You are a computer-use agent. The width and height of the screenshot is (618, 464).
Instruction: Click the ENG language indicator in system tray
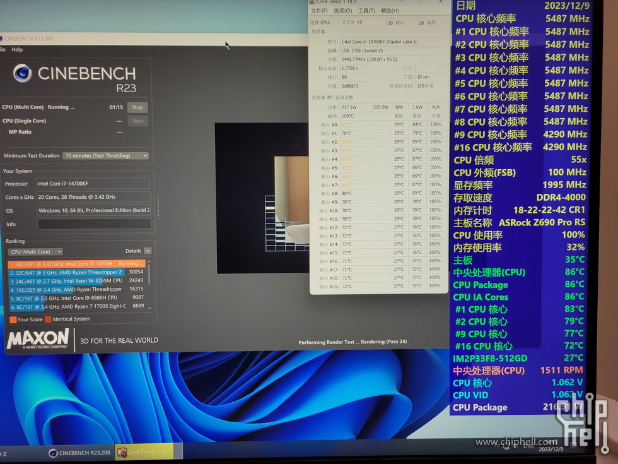(x=528, y=446)
